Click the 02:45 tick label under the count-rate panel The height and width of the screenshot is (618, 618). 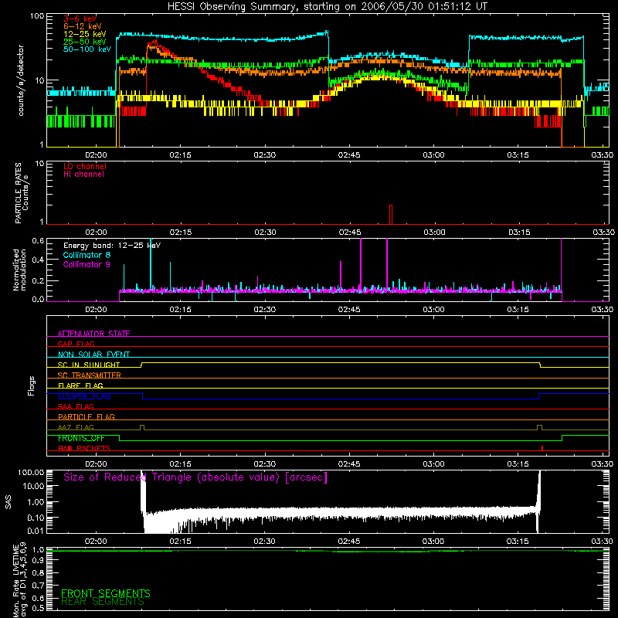click(349, 155)
